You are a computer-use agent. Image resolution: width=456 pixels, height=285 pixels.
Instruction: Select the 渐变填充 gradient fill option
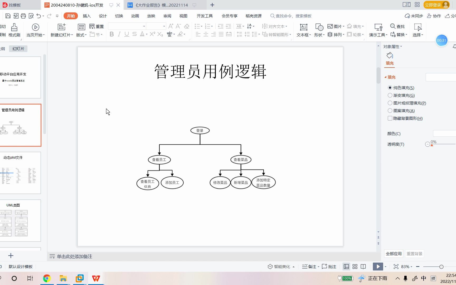point(390,95)
